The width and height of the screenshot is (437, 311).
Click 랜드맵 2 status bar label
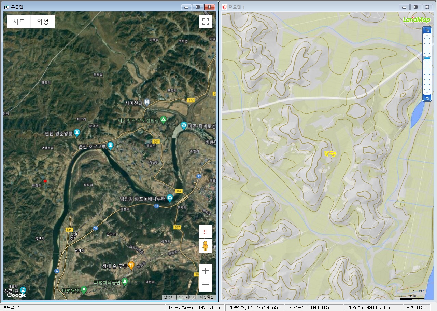click(x=11, y=307)
